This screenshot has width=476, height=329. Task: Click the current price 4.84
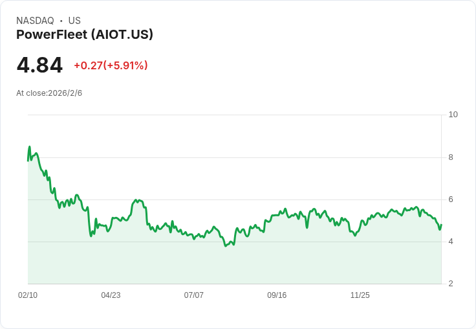[x=39, y=65]
